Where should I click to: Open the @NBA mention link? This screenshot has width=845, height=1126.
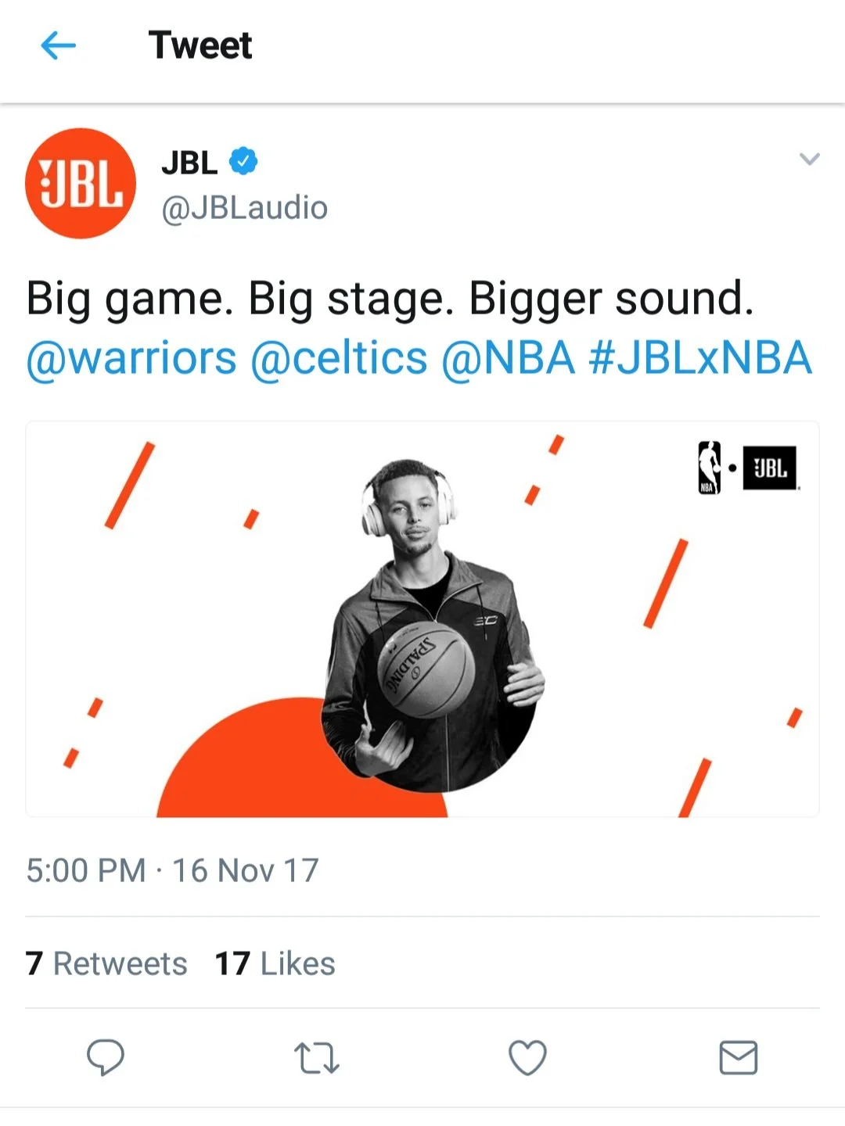pos(509,359)
